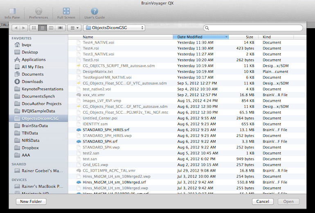Viewport: 315px width, 213px height.
Task: Select STANDARD_SPH_HIRES.srf brain icon
Action: coord(79,130)
